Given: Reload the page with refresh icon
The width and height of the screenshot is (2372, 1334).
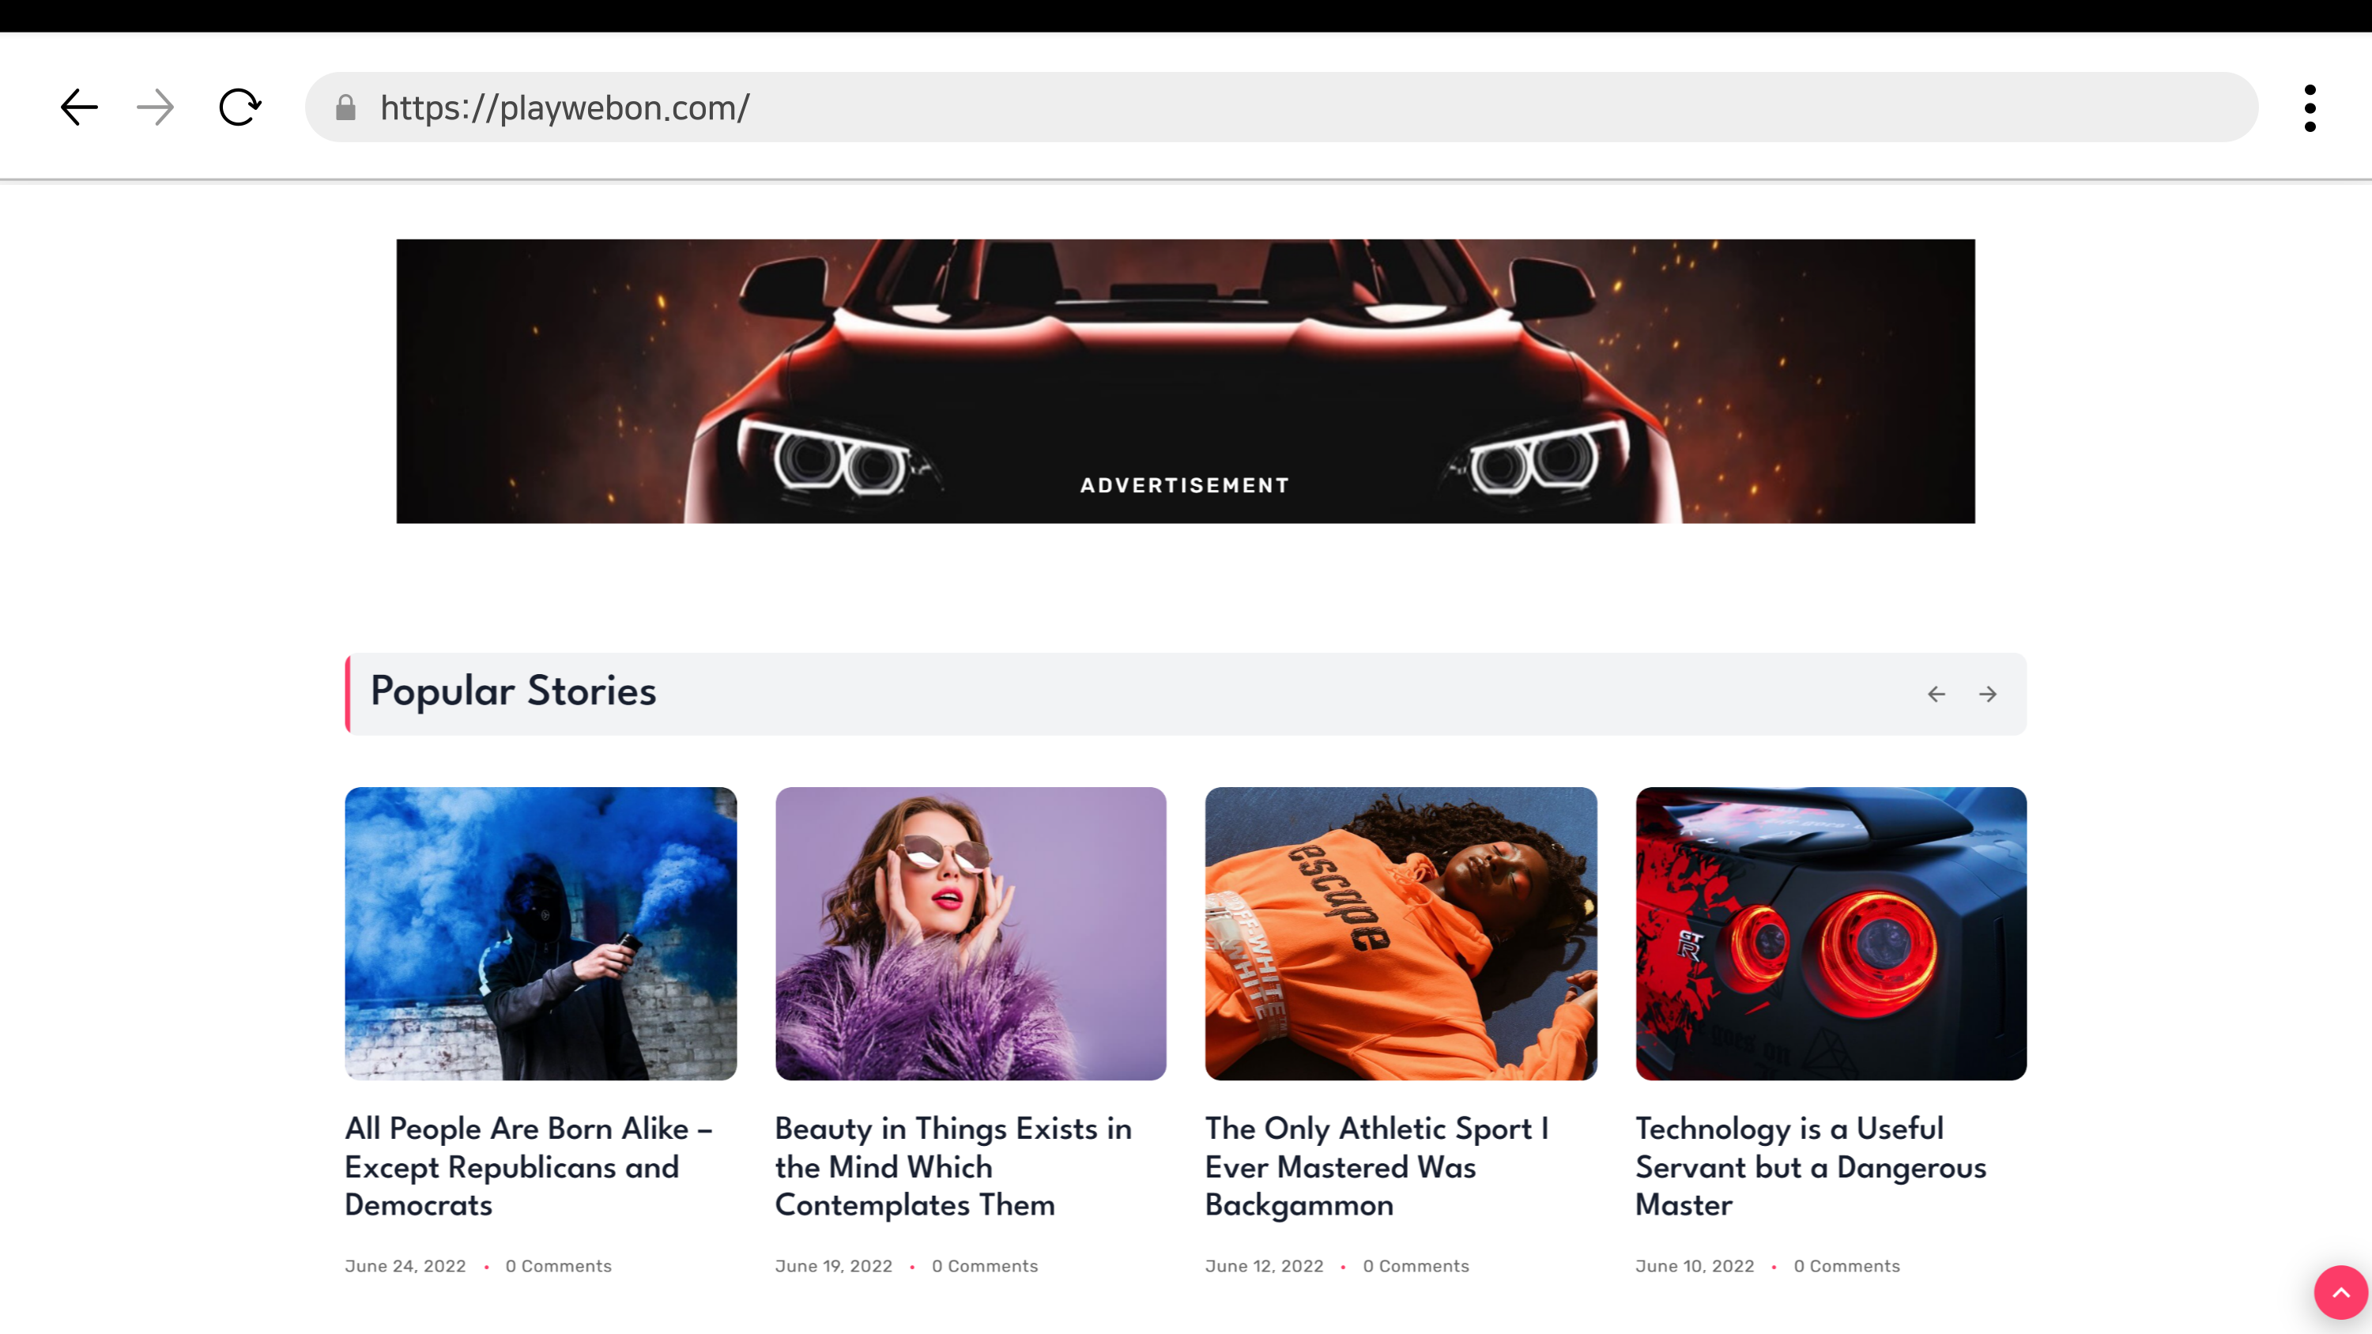Looking at the screenshot, I should pyautogui.click(x=239, y=107).
